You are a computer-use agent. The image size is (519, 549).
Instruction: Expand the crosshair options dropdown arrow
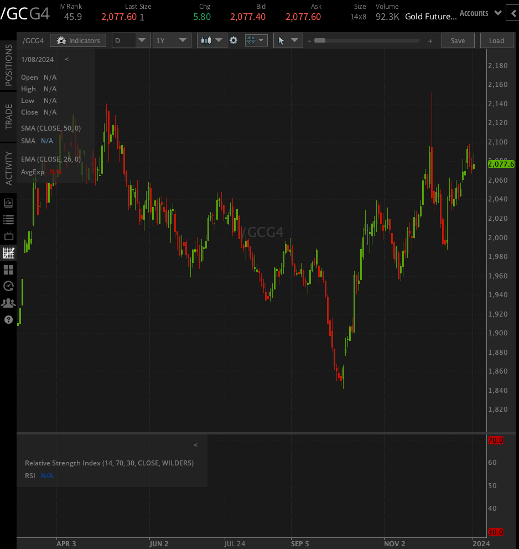tap(261, 40)
